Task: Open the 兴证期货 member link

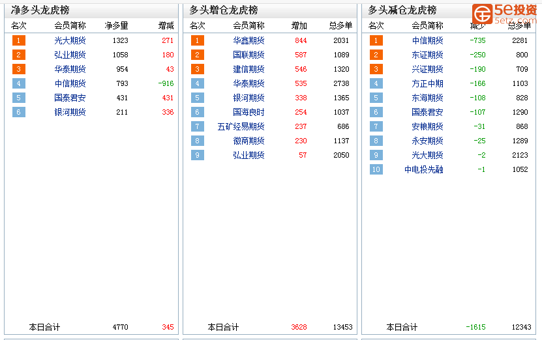Action: (x=427, y=69)
